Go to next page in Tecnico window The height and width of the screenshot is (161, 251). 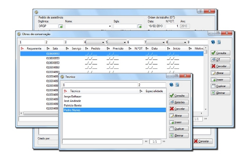click(x=164, y=142)
